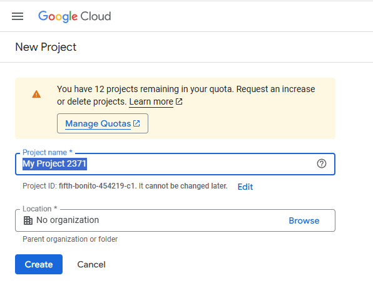Click the Parent organization or folder hint
This screenshot has height=295, width=373.
point(70,239)
